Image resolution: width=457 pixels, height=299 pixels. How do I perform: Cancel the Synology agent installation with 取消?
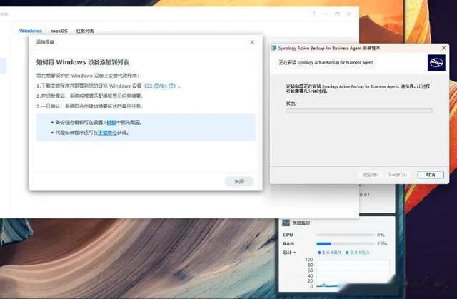click(x=431, y=174)
